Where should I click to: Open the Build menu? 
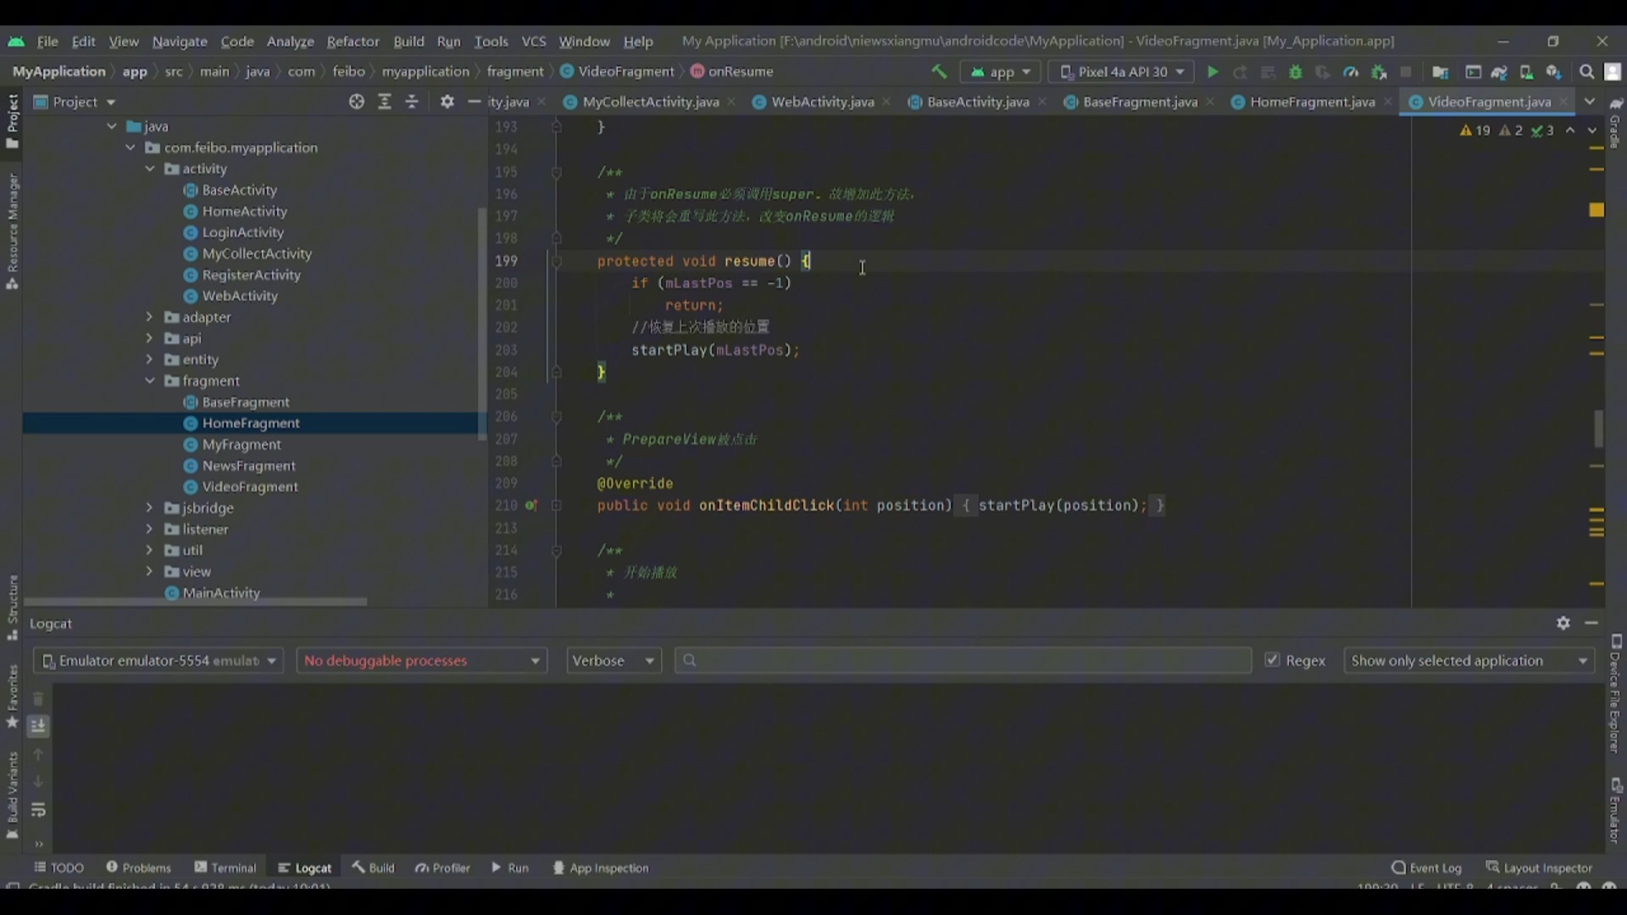point(408,42)
